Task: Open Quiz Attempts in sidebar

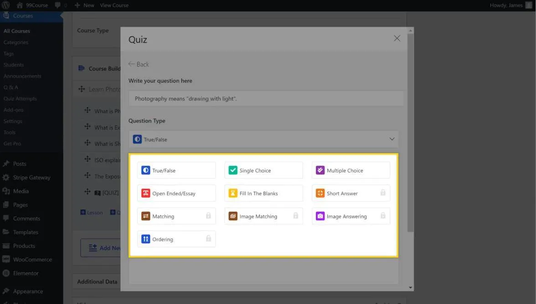Action: click(20, 98)
